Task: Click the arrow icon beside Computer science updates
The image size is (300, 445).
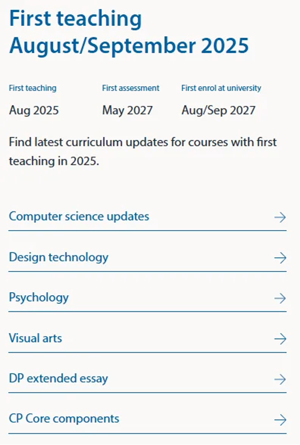Action: point(280,217)
